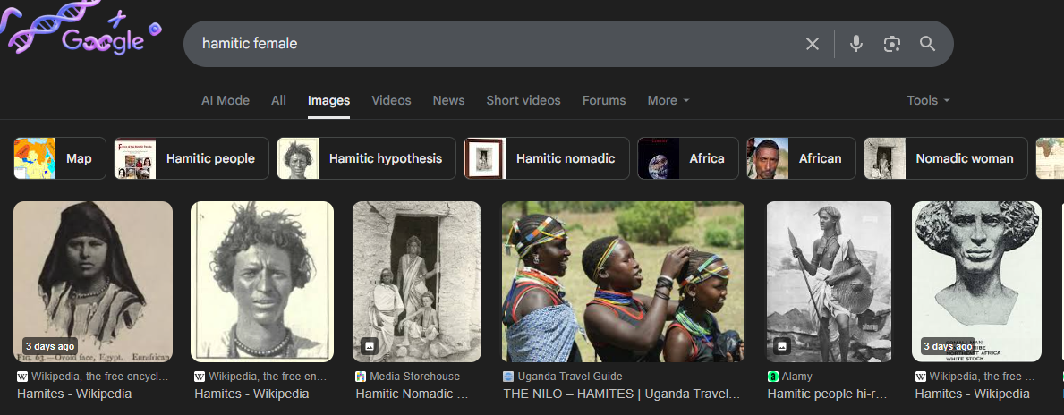The height and width of the screenshot is (415, 1064).
Task: Click the Google doodle logo
Action: click(x=82, y=36)
